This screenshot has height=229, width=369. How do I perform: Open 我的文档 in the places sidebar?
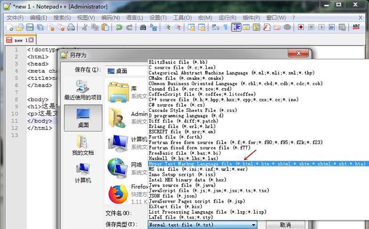click(83, 145)
